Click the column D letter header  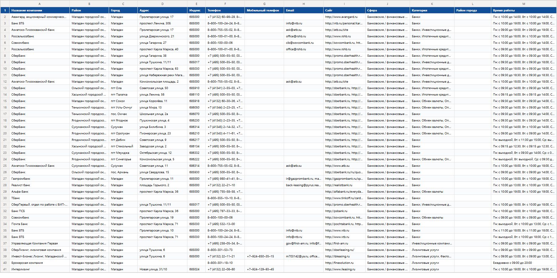click(162, 4)
